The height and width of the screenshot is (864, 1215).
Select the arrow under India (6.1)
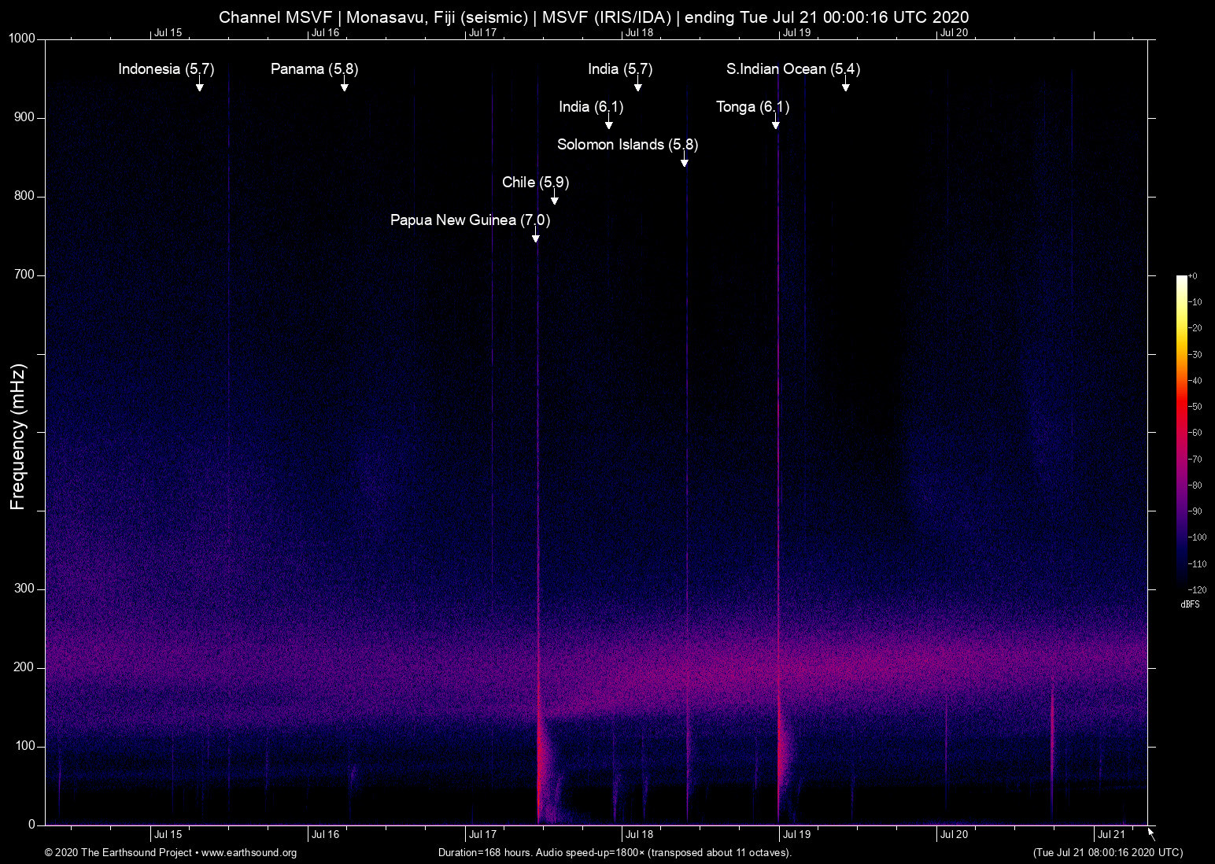(x=609, y=124)
